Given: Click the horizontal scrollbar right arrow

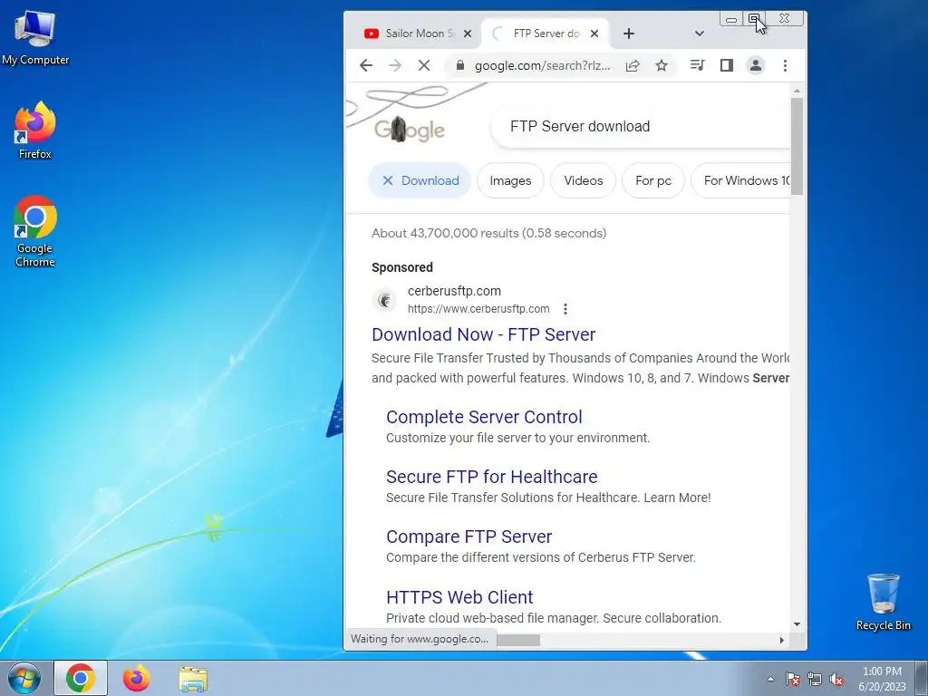Looking at the screenshot, I should 782,640.
